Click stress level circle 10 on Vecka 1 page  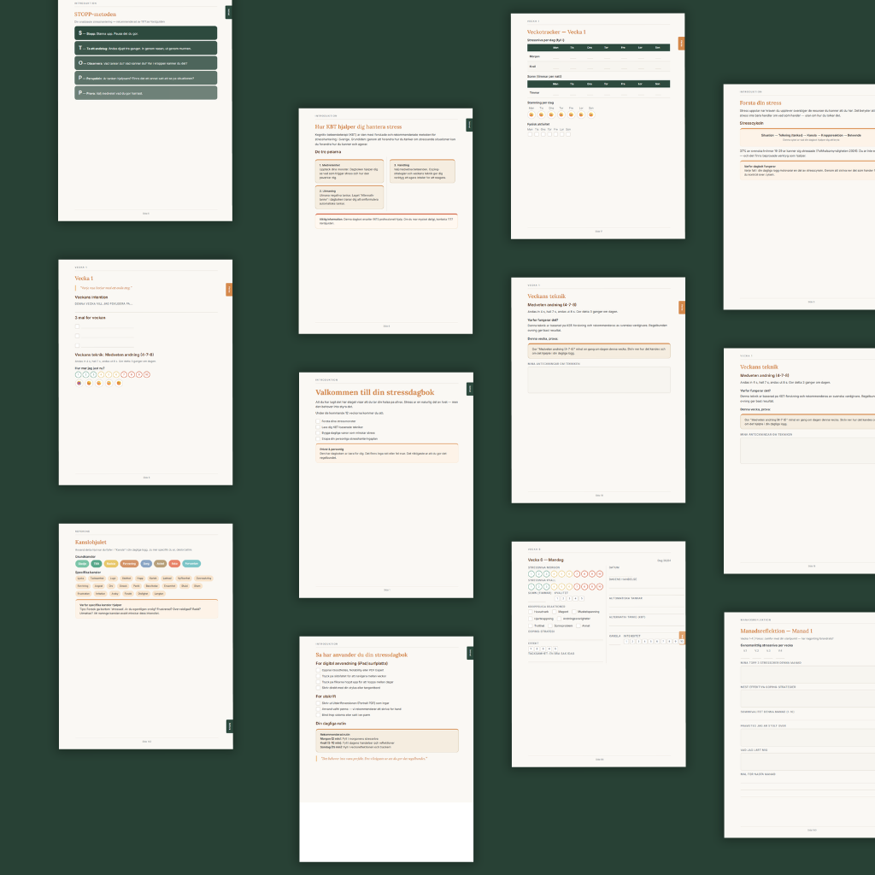tap(147, 374)
